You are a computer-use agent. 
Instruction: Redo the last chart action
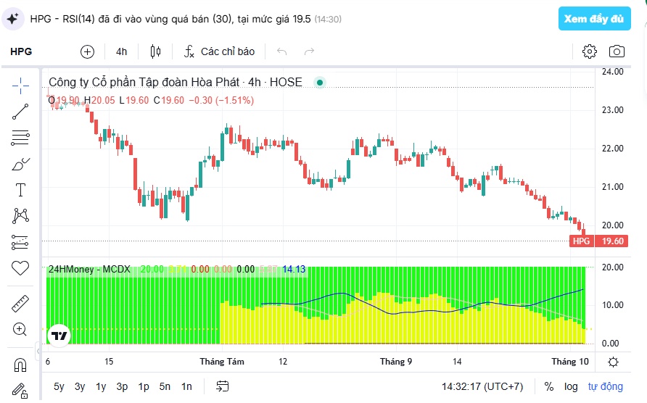click(x=309, y=51)
